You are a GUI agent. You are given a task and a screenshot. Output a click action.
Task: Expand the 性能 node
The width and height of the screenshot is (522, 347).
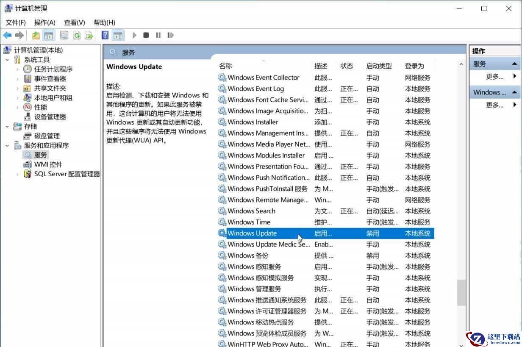click(x=17, y=107)
